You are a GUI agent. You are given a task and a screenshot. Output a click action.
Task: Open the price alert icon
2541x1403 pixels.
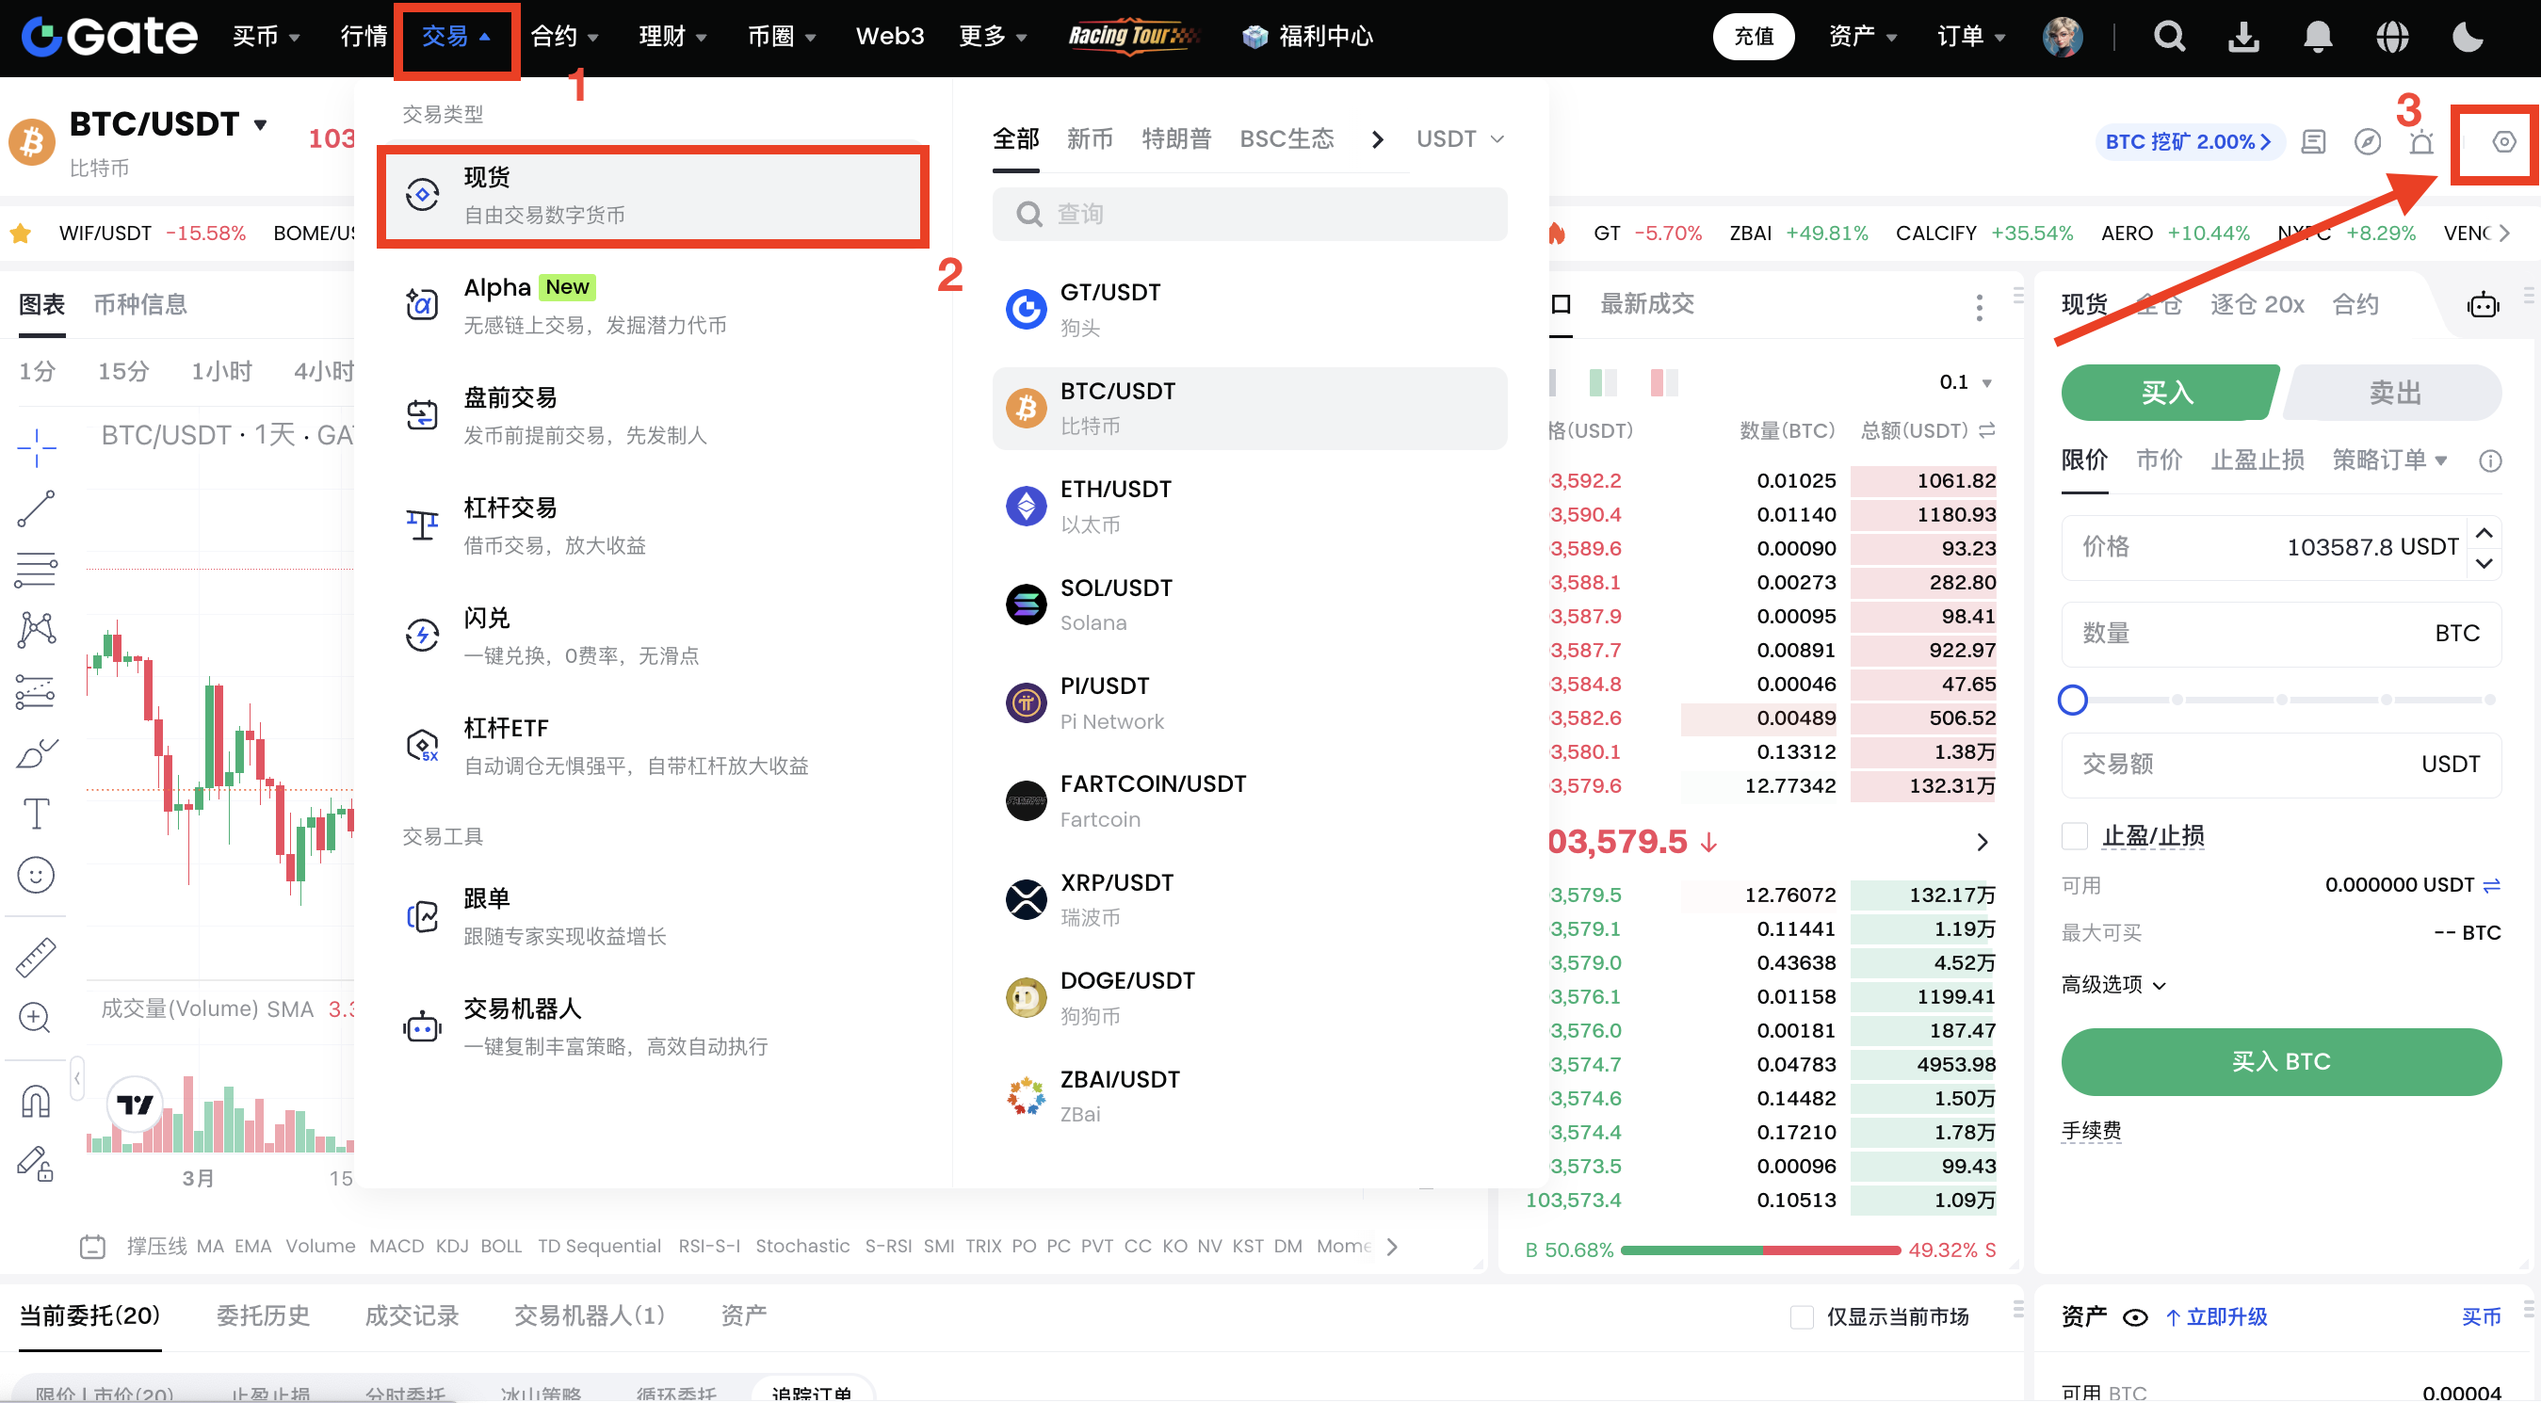coord(2420,142)
